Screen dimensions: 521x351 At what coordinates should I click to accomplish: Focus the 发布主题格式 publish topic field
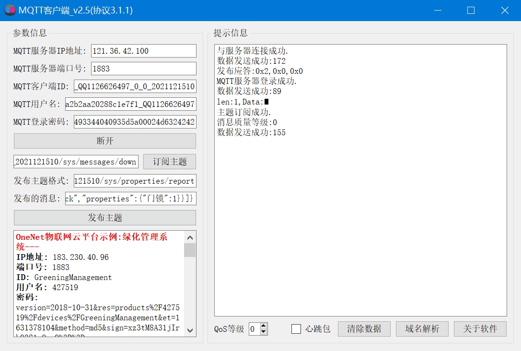pyautogui.click(x=135, y=181)
